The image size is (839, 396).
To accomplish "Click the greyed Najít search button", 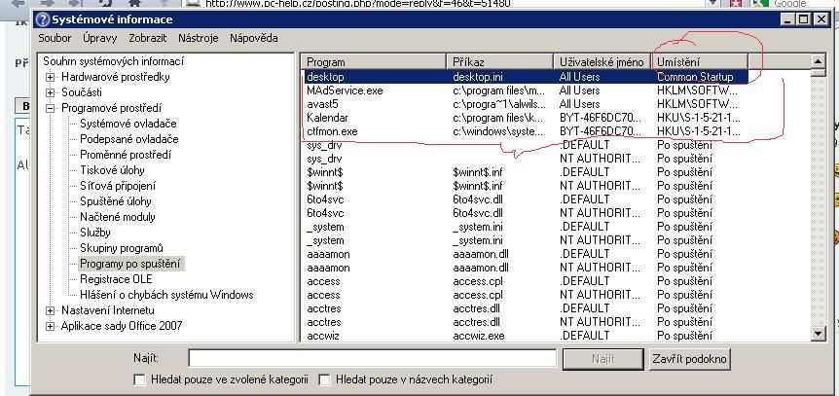I will (603, 359).
